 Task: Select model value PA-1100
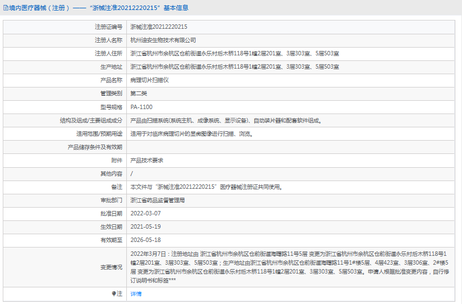[x=141, y=107]
